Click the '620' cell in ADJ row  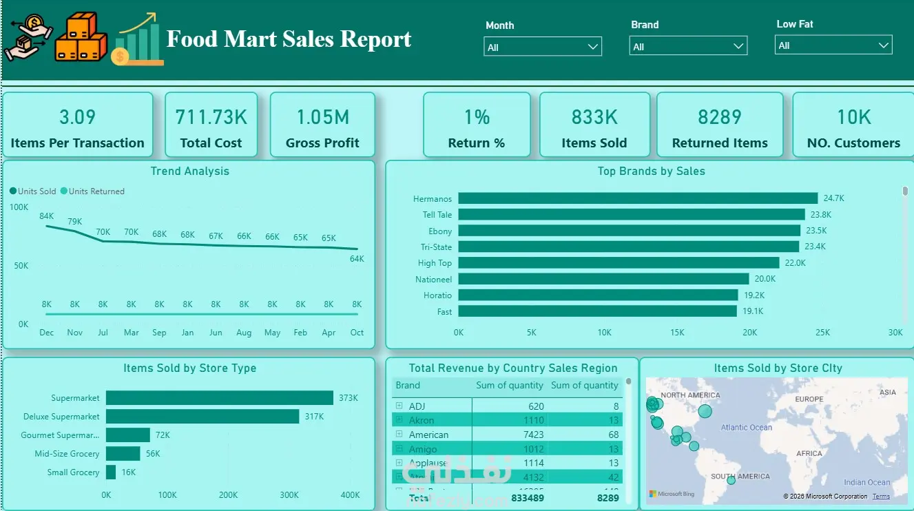536,406
